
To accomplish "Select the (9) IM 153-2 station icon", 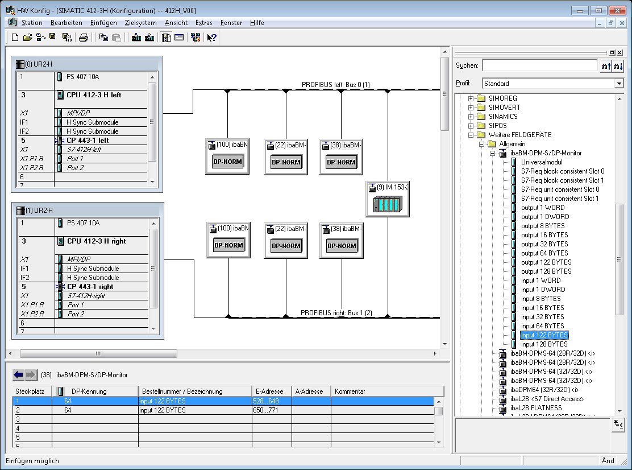I will point(388,199).
